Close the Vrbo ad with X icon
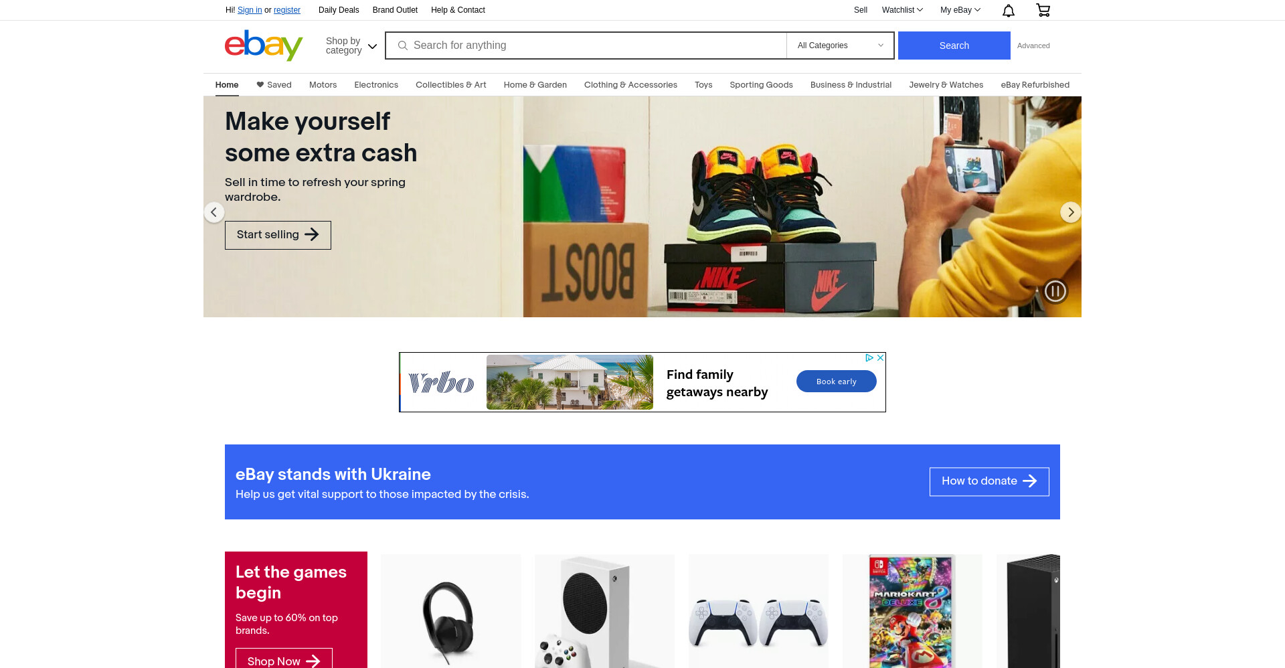1285x668 pixels. pos(881,358)
